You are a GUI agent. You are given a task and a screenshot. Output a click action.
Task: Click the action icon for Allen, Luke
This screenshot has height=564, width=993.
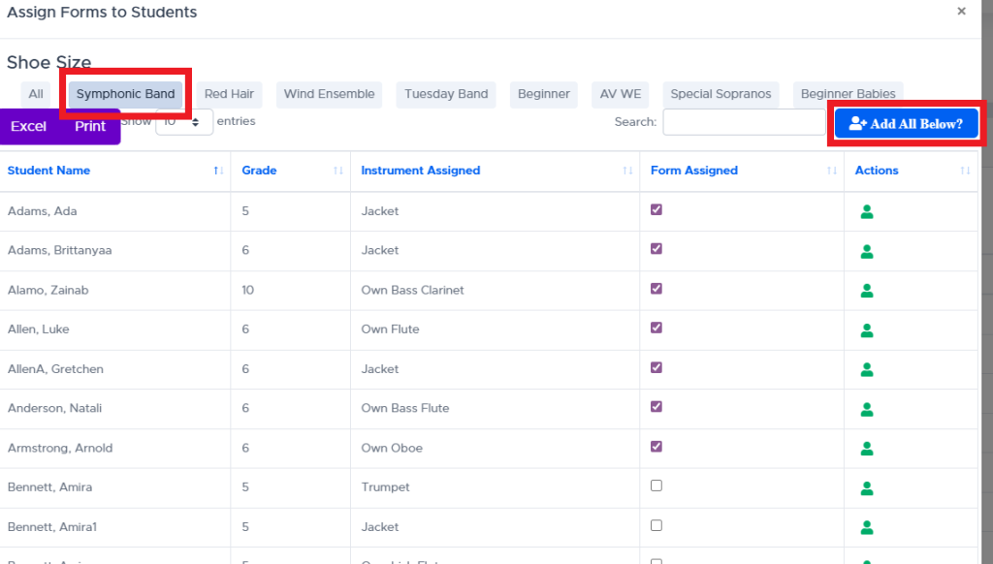point(867,329)
